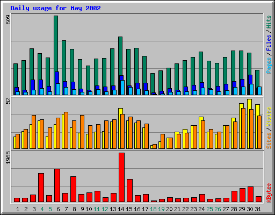
Task: Click day label 6 on the x-axis
Action: (x=58, y=209)
